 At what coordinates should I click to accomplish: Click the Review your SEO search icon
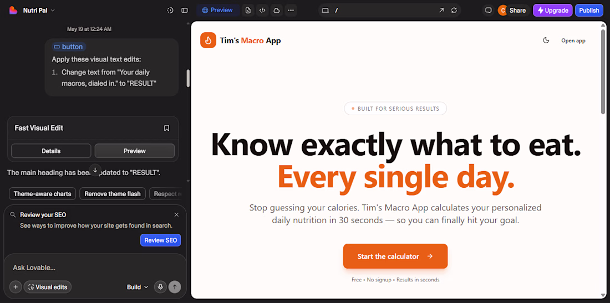pos(13,215)
